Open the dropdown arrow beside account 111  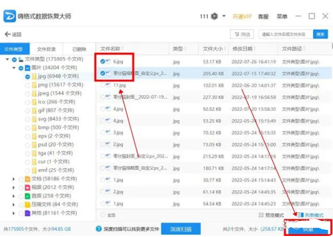click(x=224, y=16)
